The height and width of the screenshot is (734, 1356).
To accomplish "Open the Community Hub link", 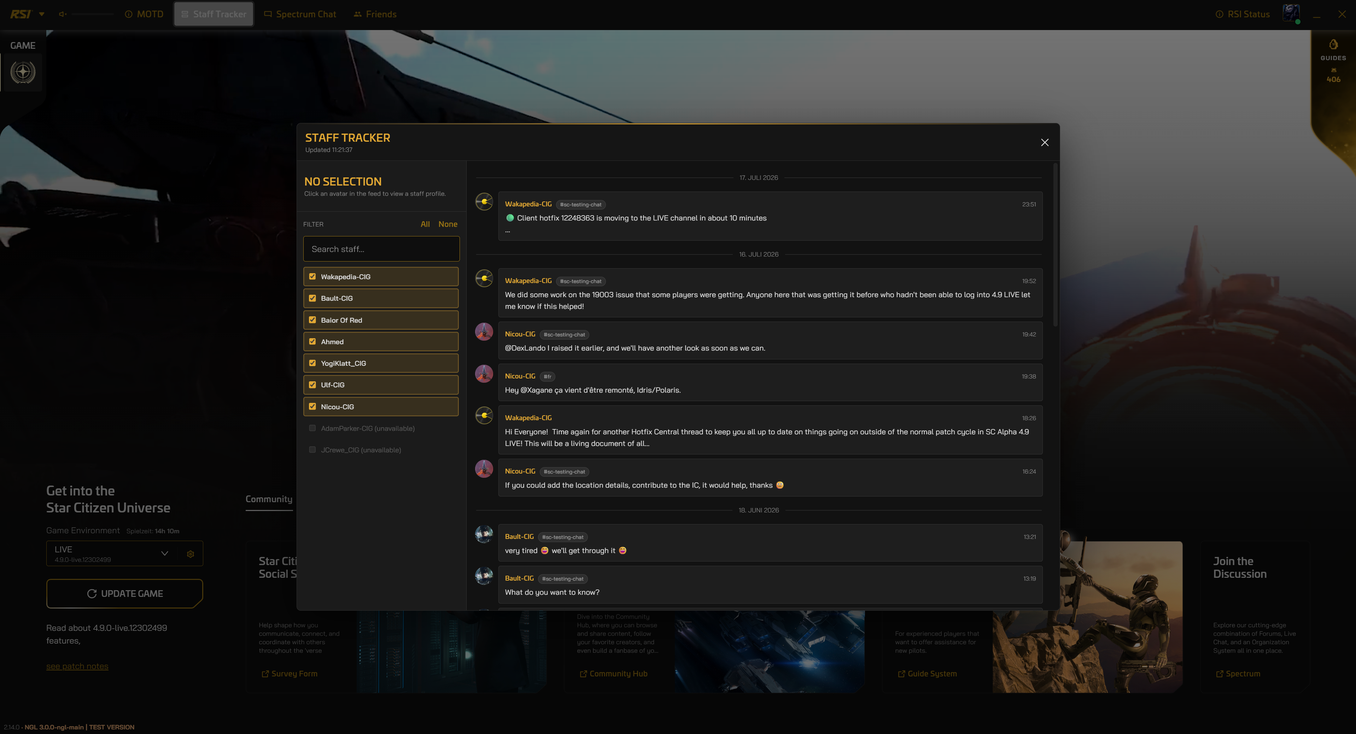I will pyautogui.click(x=614, y=674).
